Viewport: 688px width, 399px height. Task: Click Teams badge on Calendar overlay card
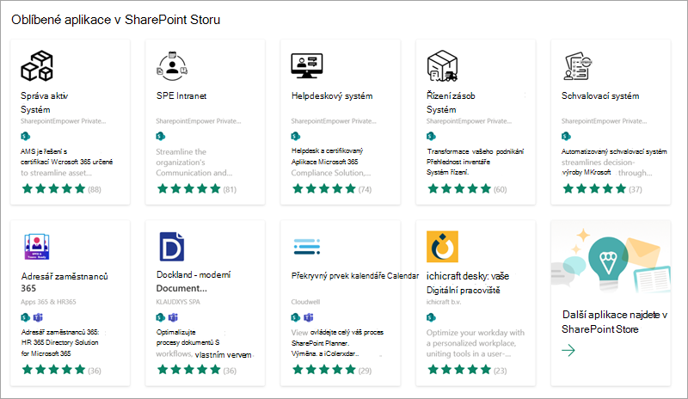(x=309, y=317)
